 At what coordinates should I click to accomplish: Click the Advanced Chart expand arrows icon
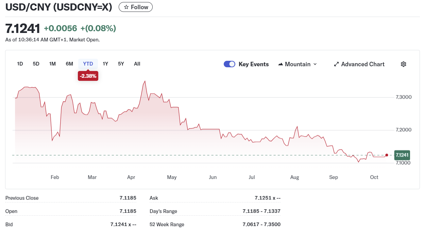click(x=337, y=64)
